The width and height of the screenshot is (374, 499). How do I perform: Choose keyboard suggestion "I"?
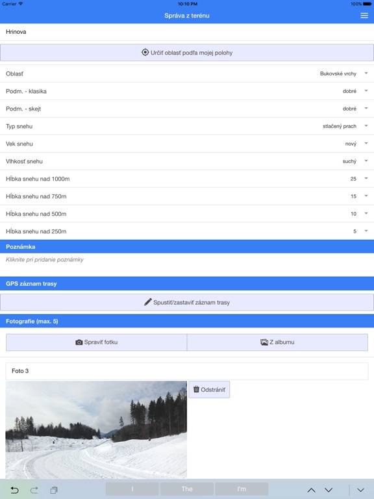click(132, 489)
